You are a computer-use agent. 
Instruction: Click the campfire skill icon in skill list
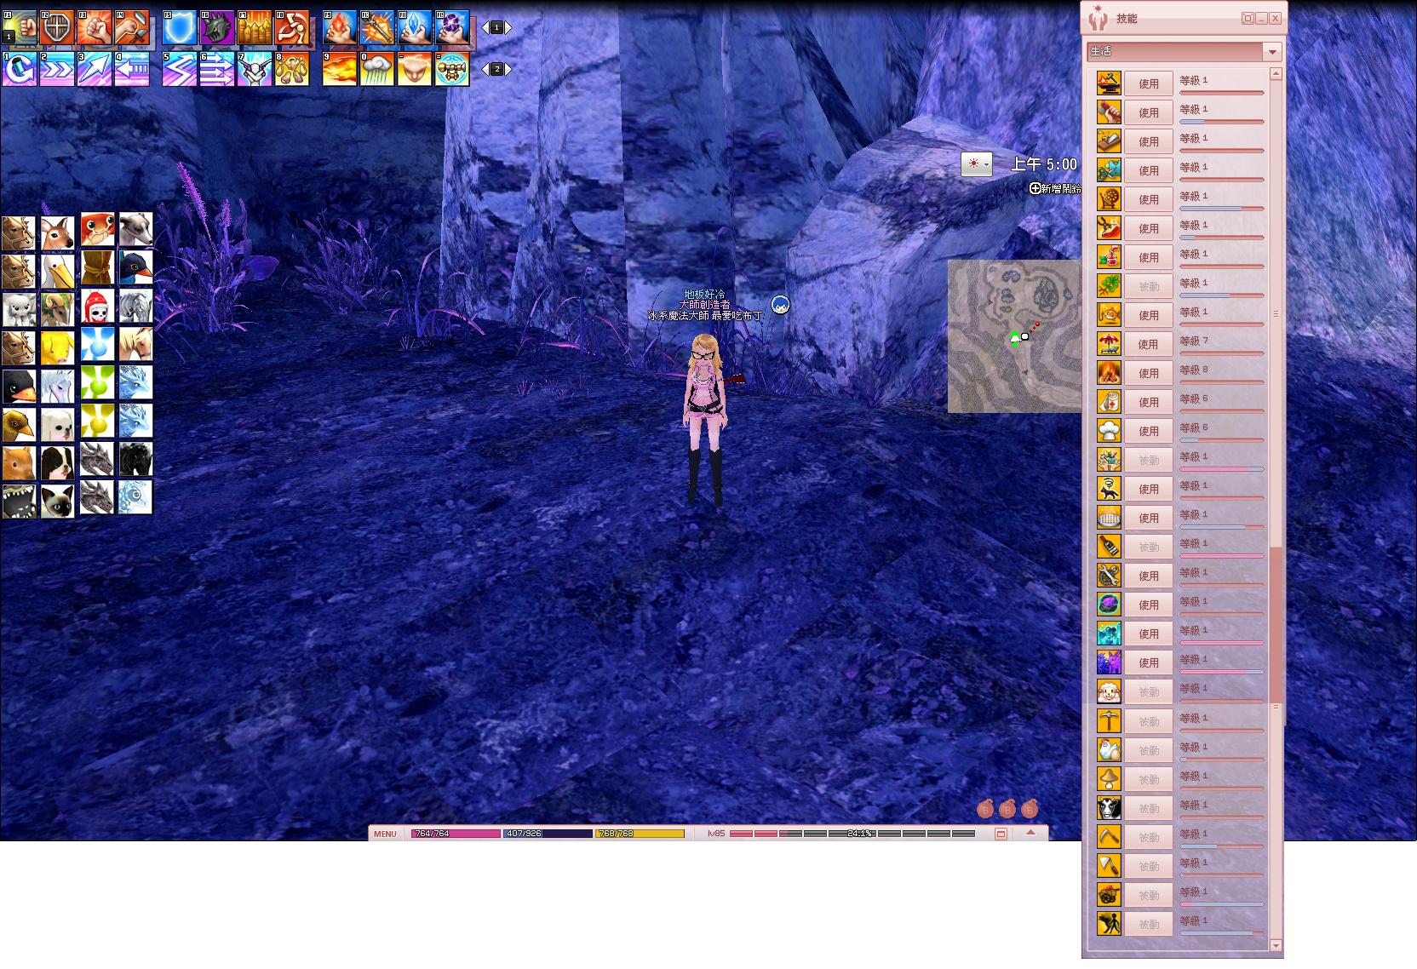1108,373
